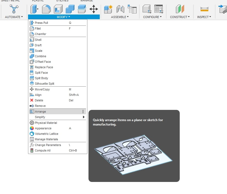Click the New Component toolbar icon

point(108,9)
